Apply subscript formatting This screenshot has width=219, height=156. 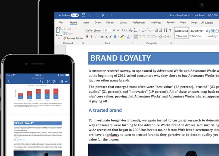106,37
